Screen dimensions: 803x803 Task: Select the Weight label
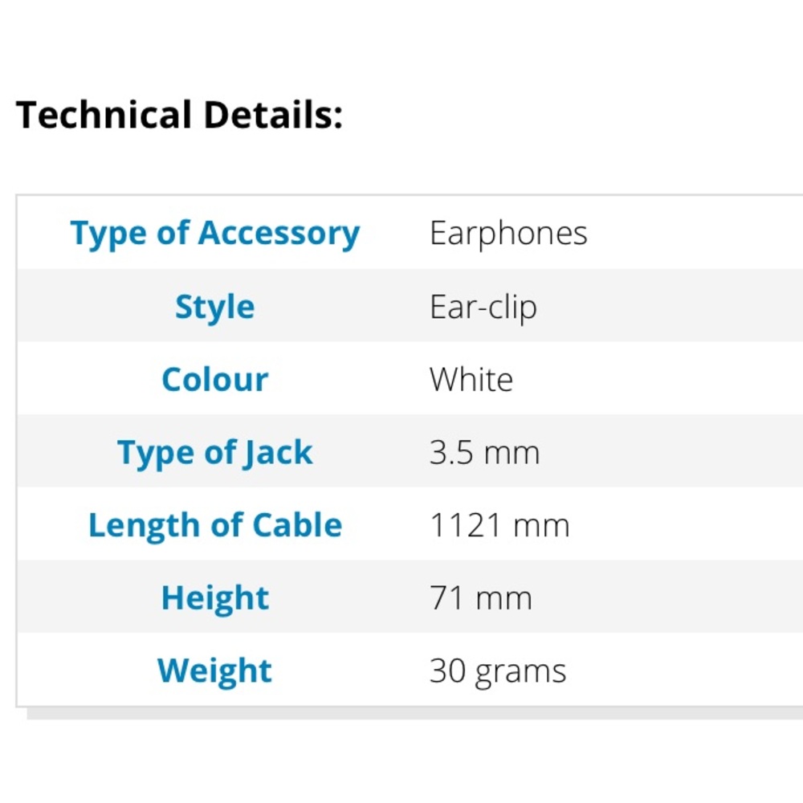point(215,671)
